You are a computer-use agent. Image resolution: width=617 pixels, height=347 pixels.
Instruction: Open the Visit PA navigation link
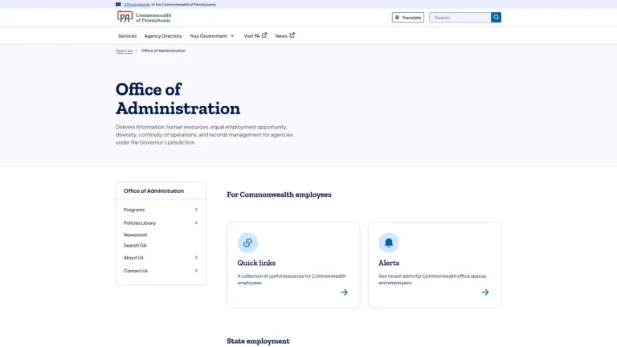[255, 36]
